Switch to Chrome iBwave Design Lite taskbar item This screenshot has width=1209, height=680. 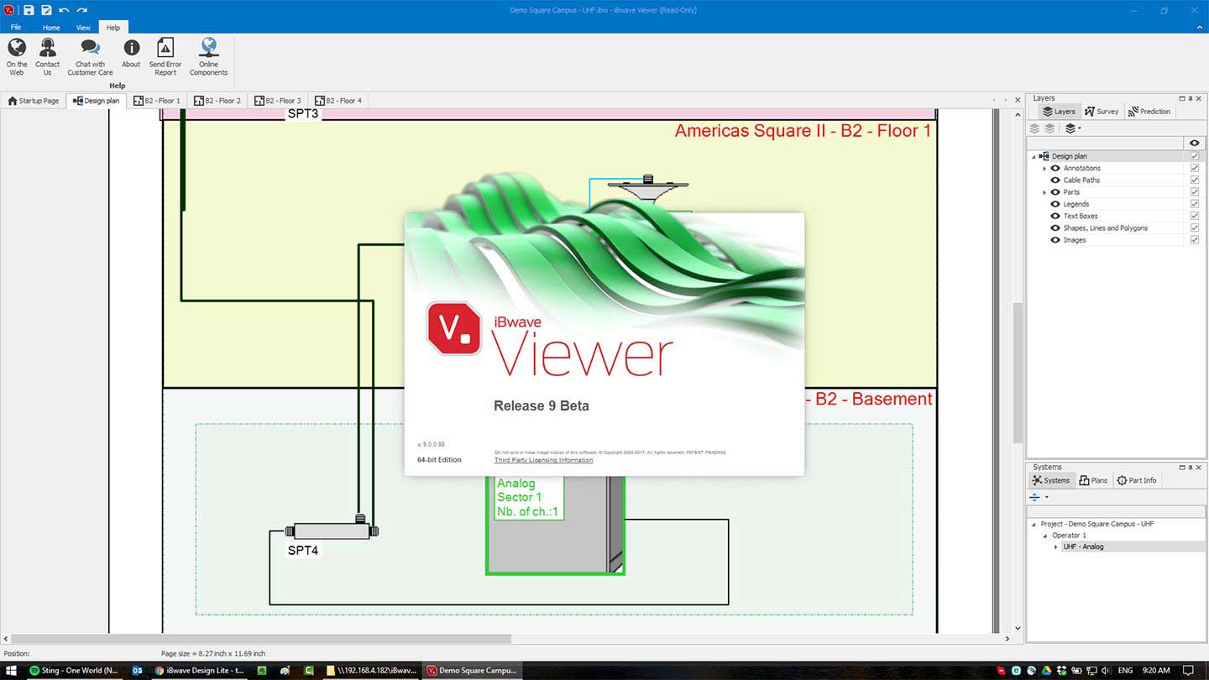[200, 671]
